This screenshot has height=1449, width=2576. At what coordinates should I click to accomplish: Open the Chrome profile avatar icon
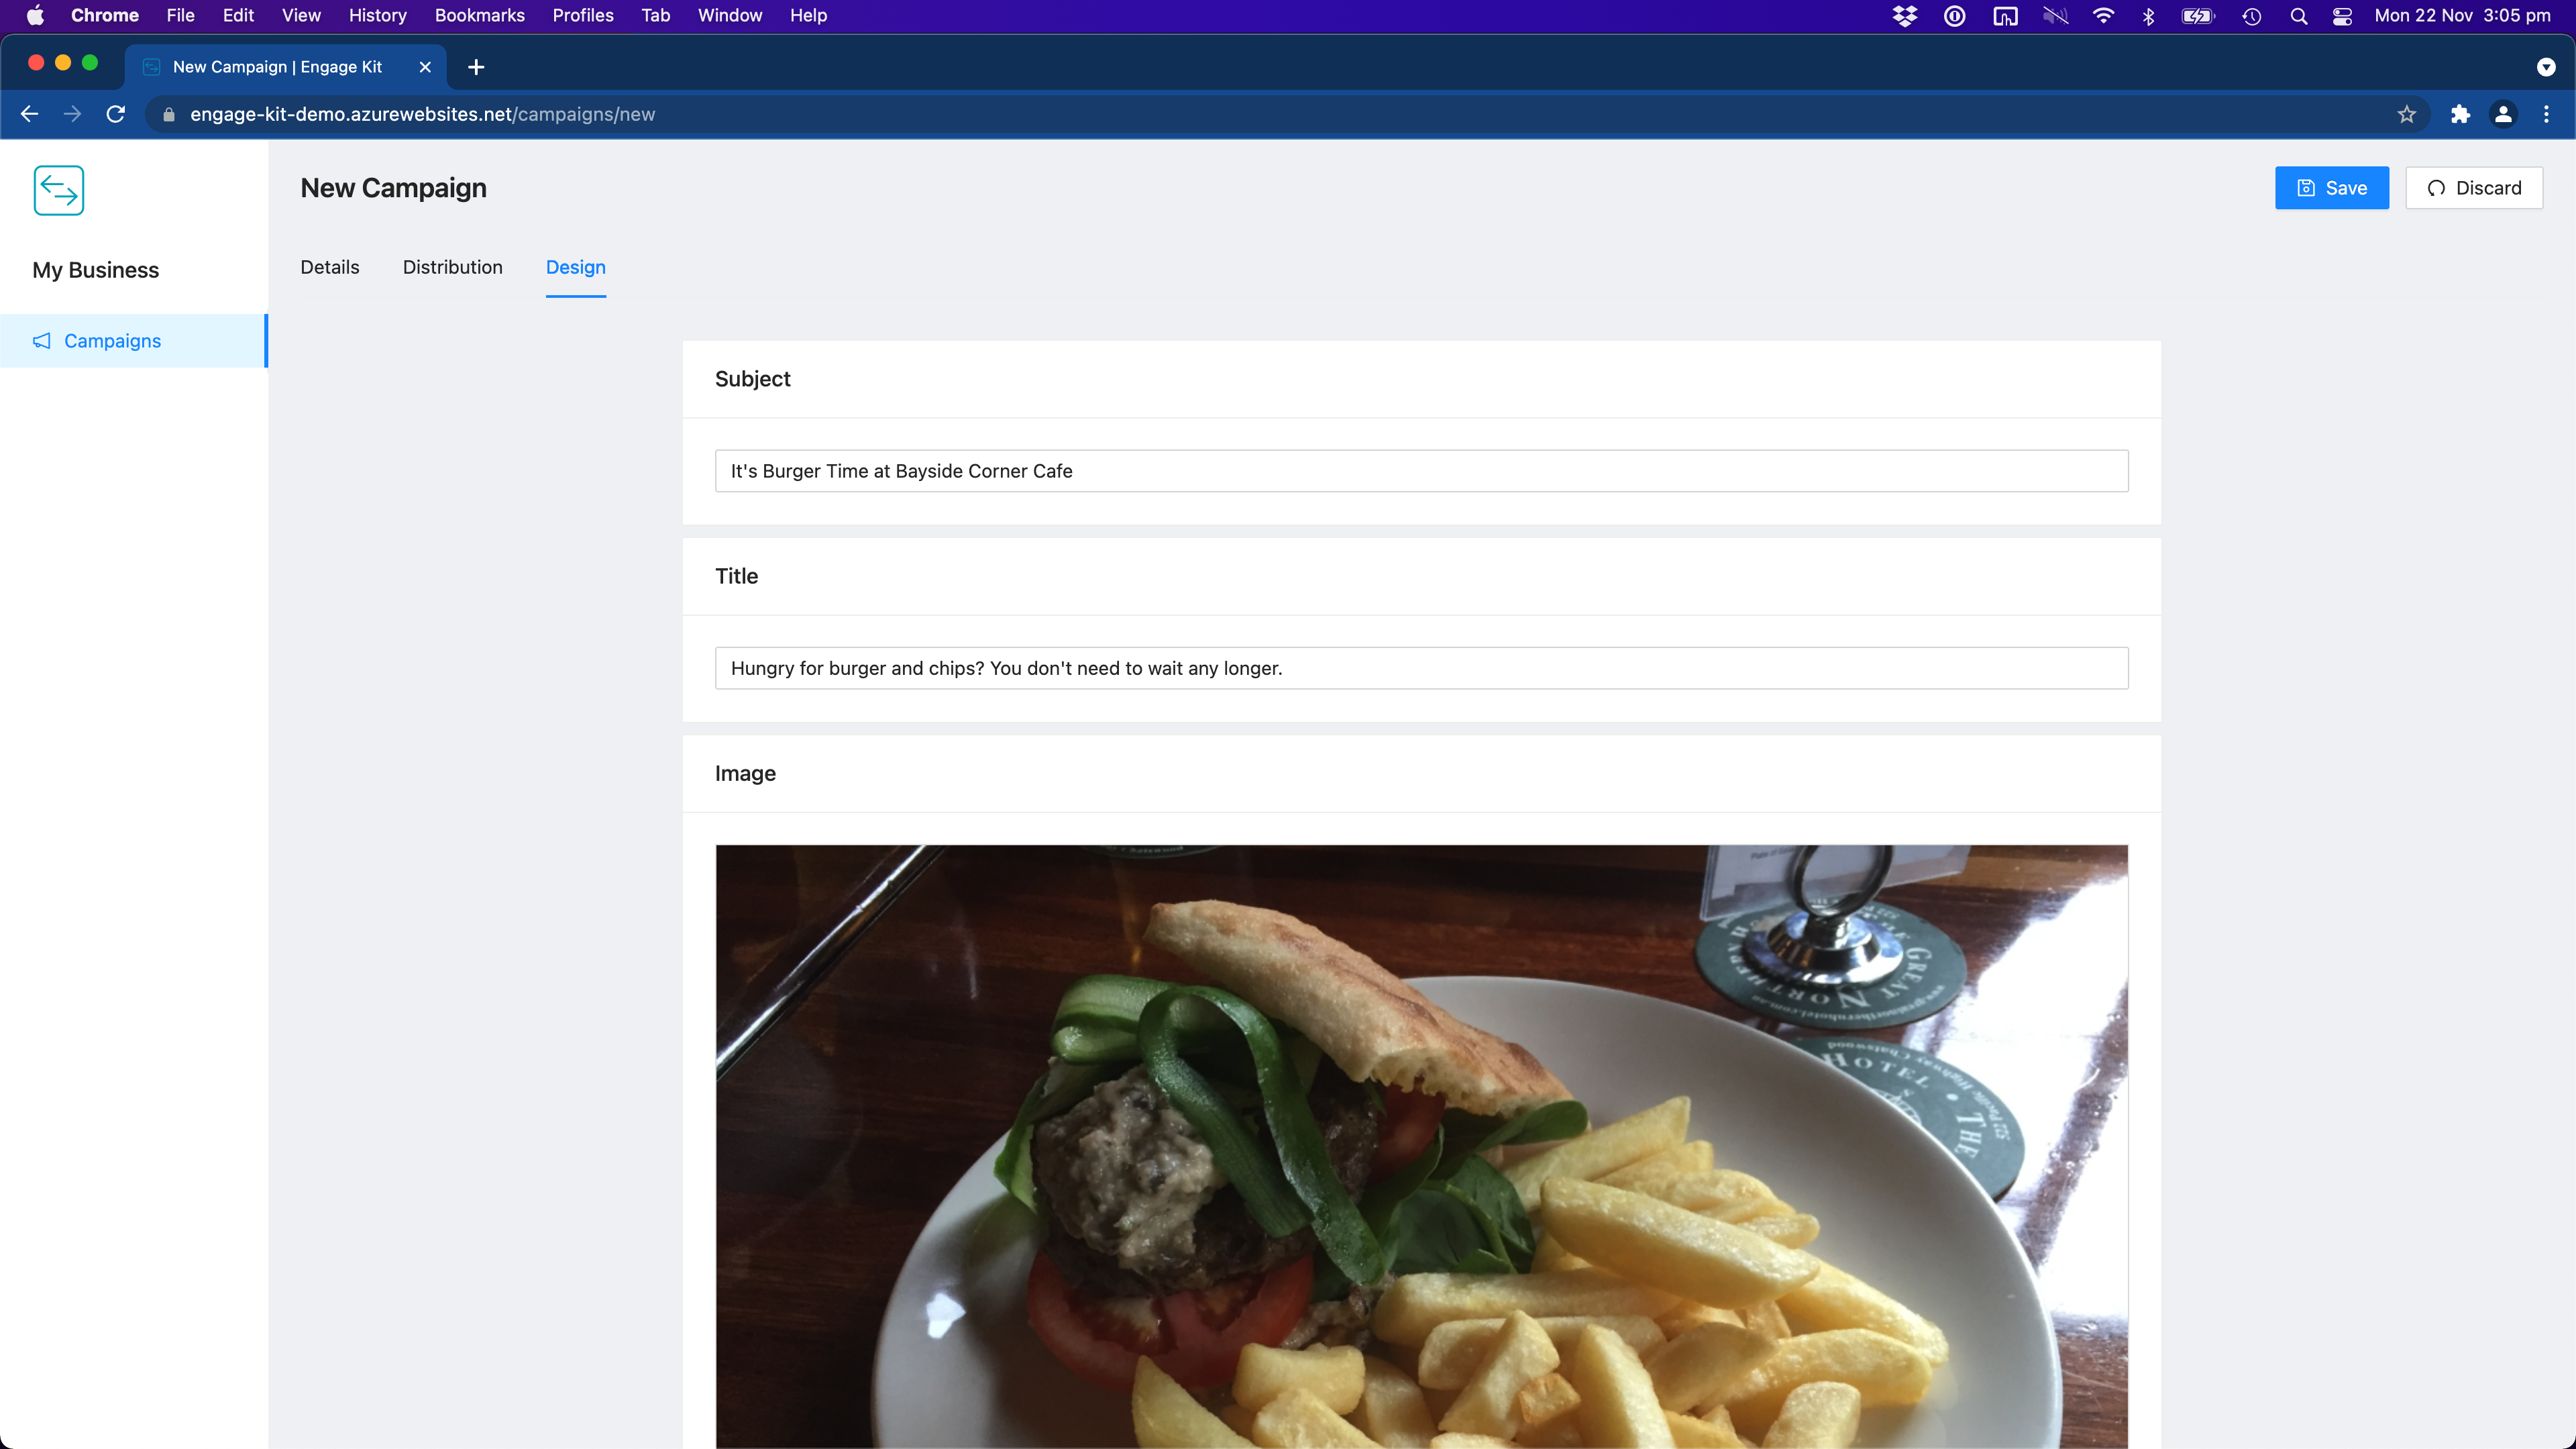(2503, 114)
